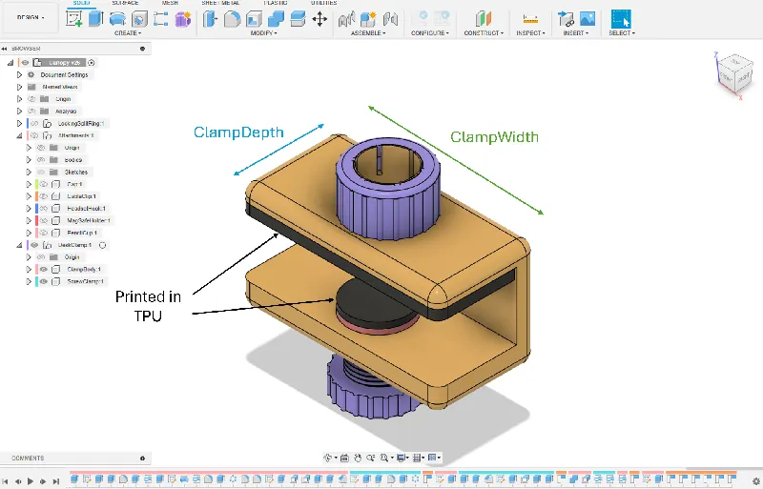The image size is (763, 489).
Task: Click the Measure ruler icon under Inspect
Action: pos(530,18)
